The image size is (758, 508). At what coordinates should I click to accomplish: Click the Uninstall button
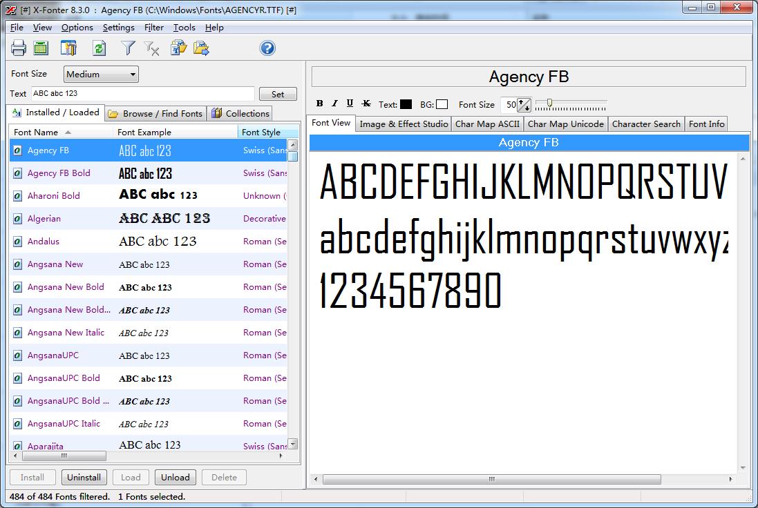pyautogui.click(x=84, y=478)
